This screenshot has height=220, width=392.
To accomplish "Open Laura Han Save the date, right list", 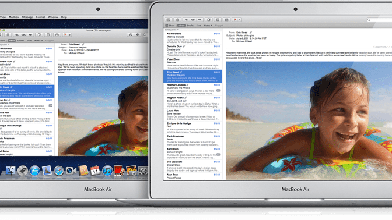I will click(x=192, y=115).
